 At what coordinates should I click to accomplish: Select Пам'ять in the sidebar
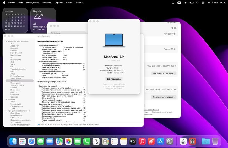pyautogui.click(x=14, y=92)
